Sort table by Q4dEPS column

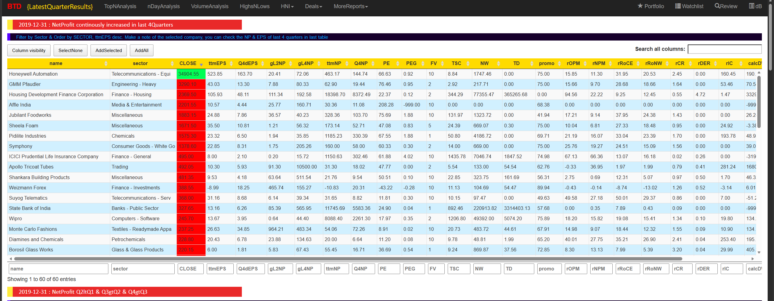pyautogui.click(x=251, y=64)
